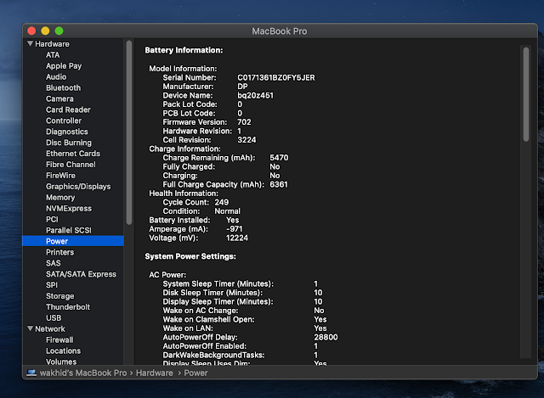544x398 pixels.
Task: Open Locations under Network
Action: pyautogui.click(x=64, y=350)
